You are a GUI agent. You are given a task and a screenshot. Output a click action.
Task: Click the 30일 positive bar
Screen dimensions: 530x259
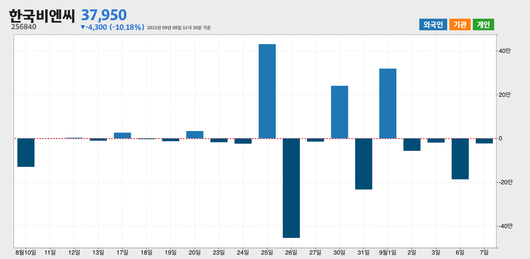pos(340,112)
